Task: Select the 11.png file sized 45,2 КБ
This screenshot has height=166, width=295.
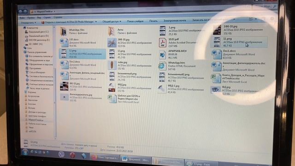Action: coord(112,54)
